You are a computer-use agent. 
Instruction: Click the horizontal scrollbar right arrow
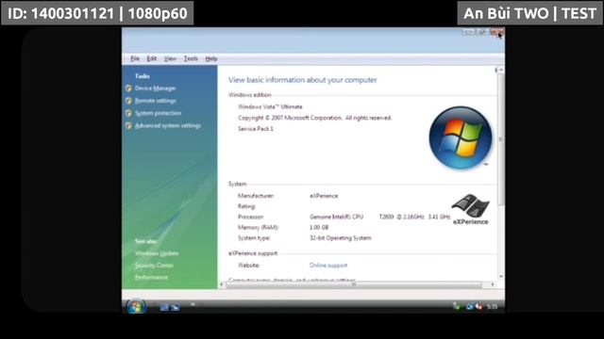click(493, 284)
